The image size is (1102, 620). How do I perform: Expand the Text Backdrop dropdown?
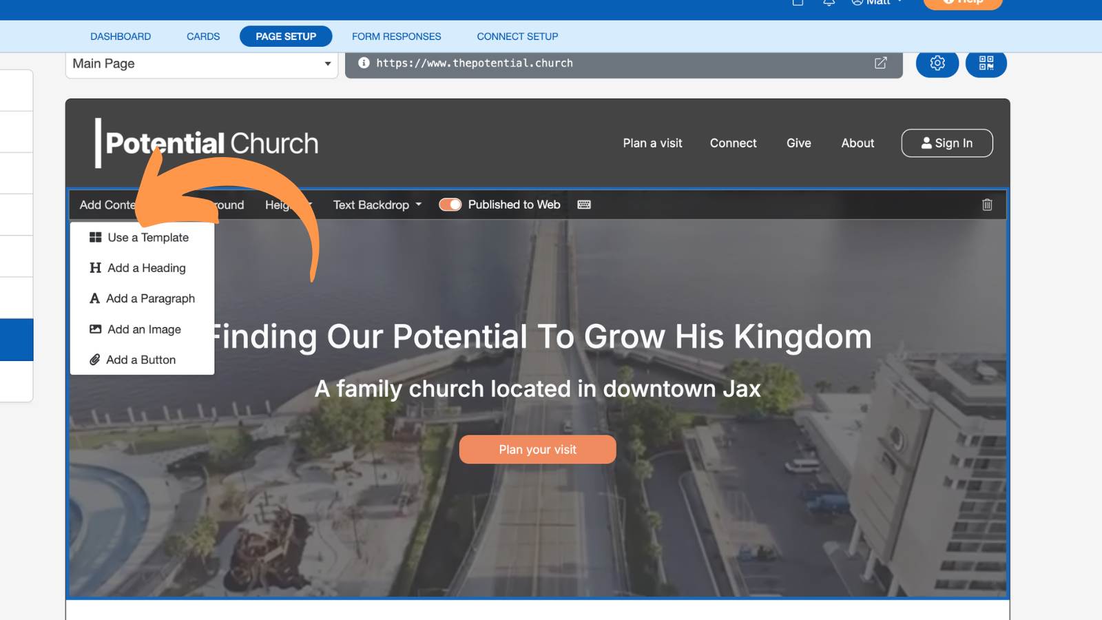[x=377, y=205]
